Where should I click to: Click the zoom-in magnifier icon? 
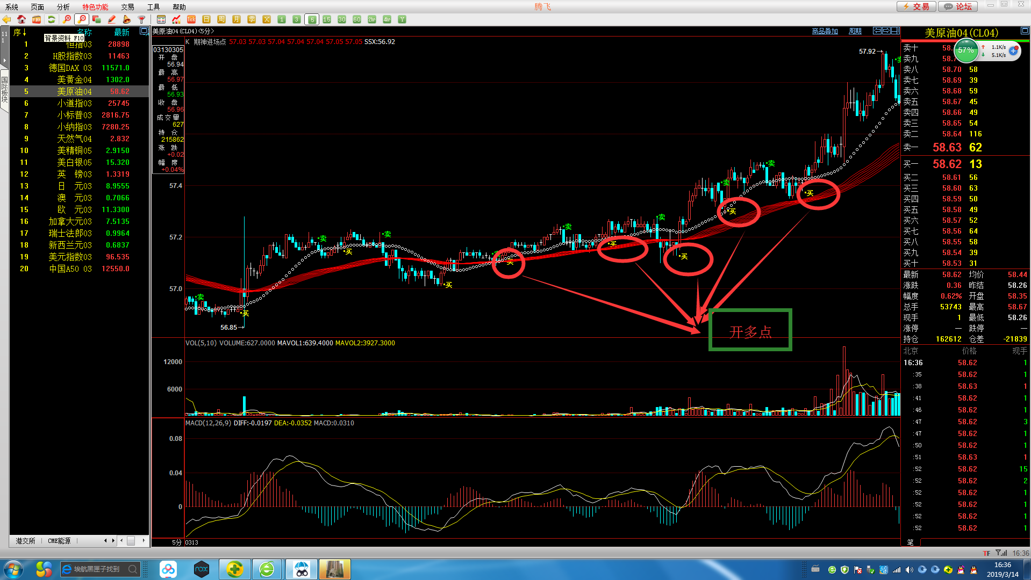67,19
